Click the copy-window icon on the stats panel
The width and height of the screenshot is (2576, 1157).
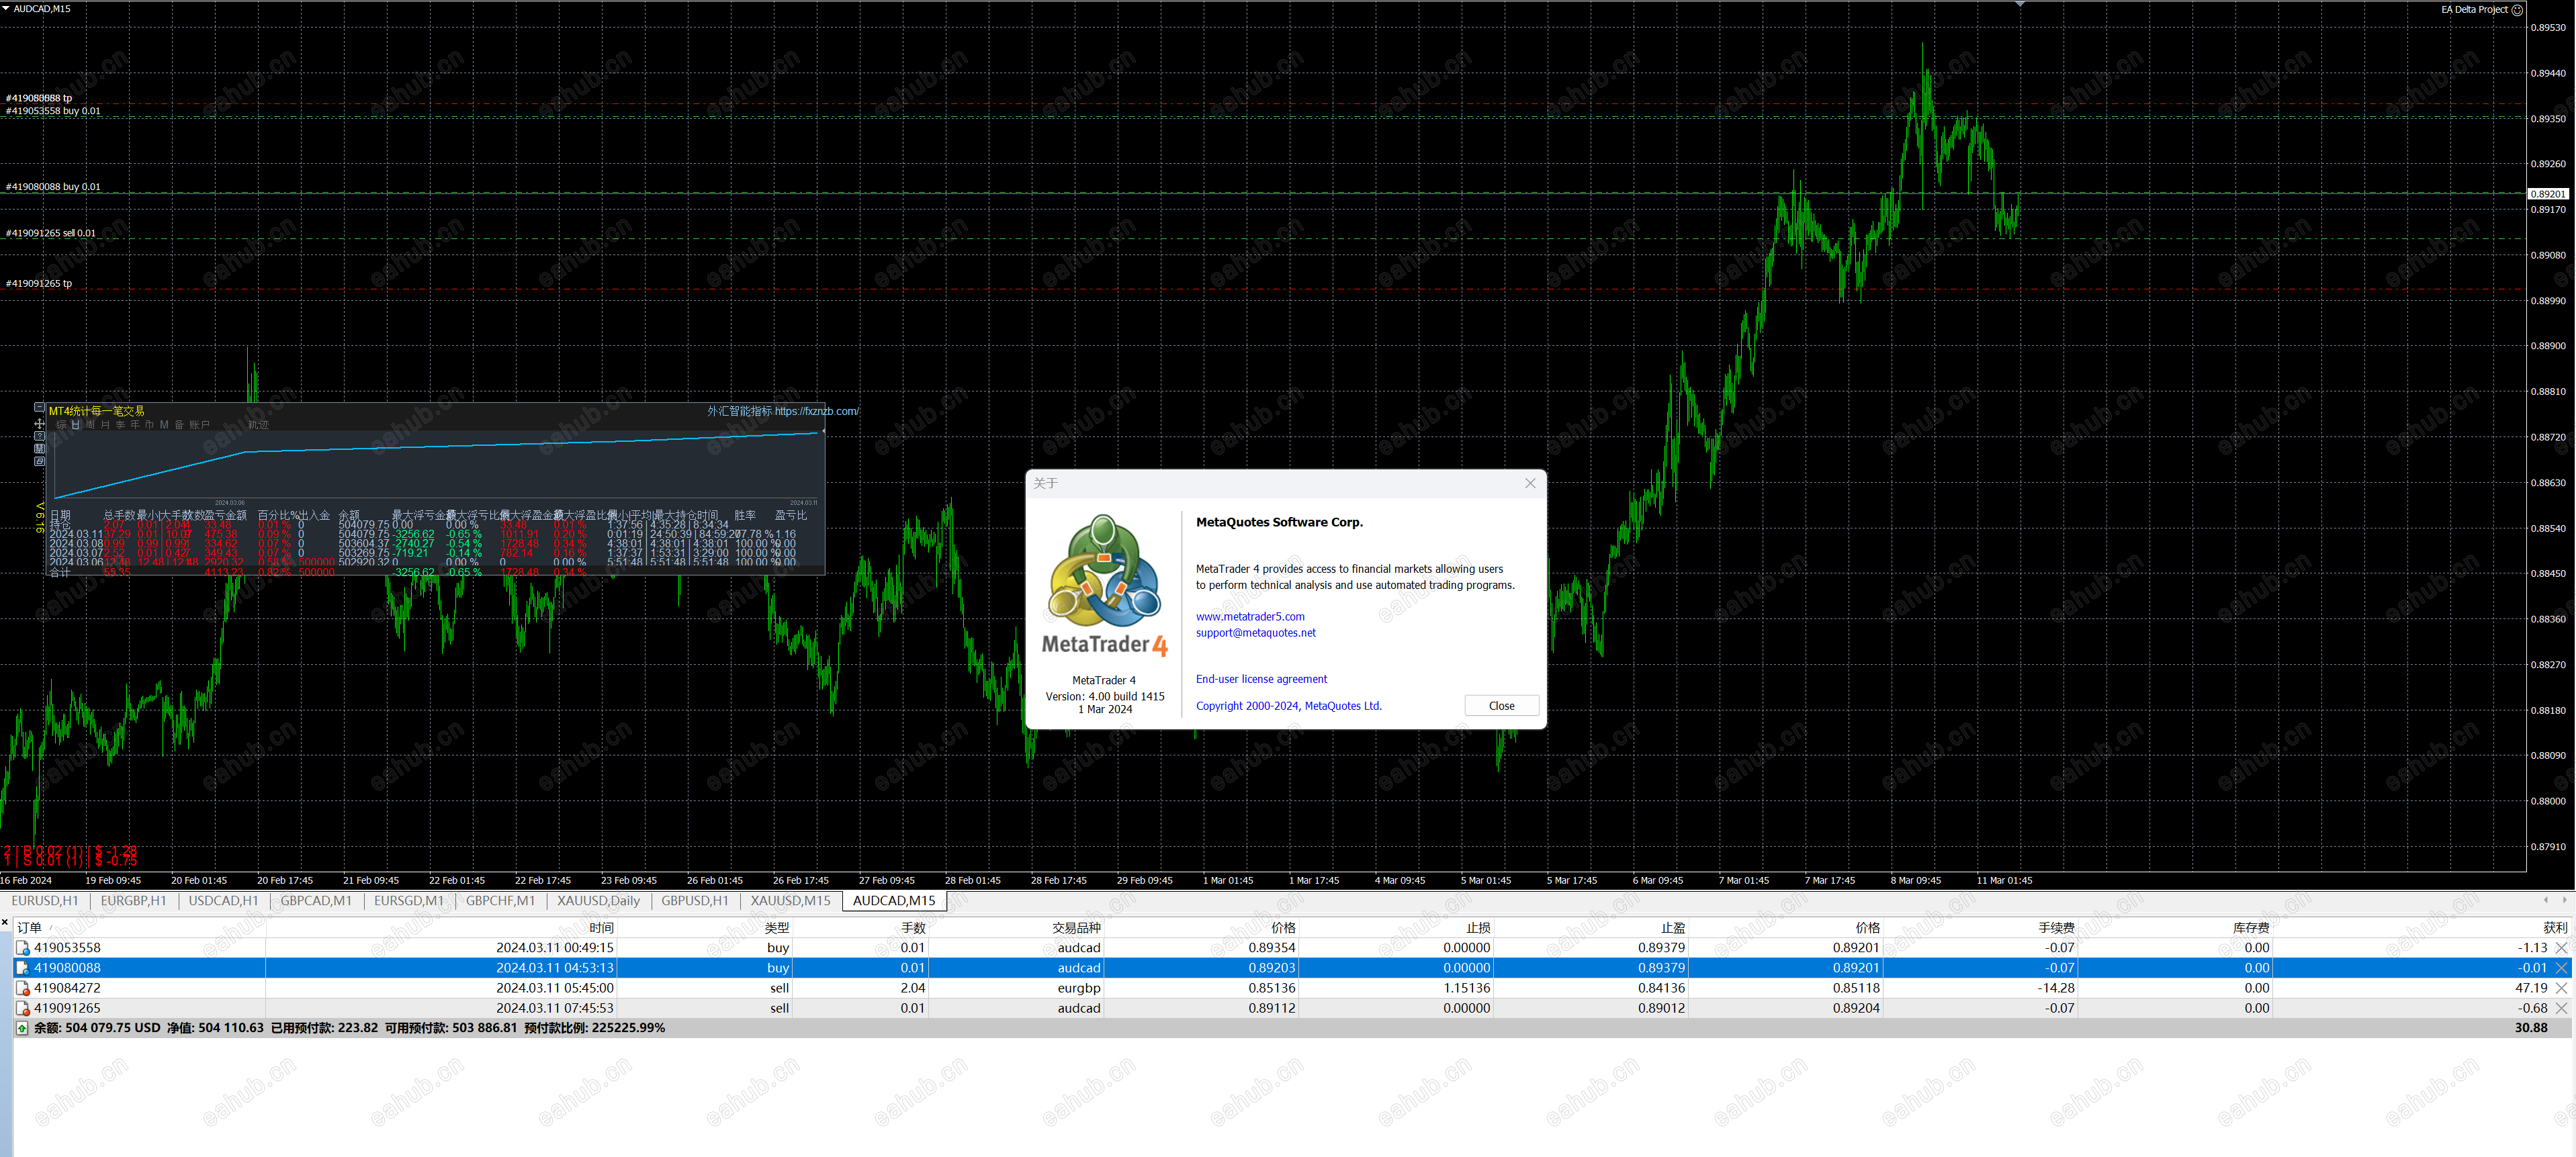(40, 462)
